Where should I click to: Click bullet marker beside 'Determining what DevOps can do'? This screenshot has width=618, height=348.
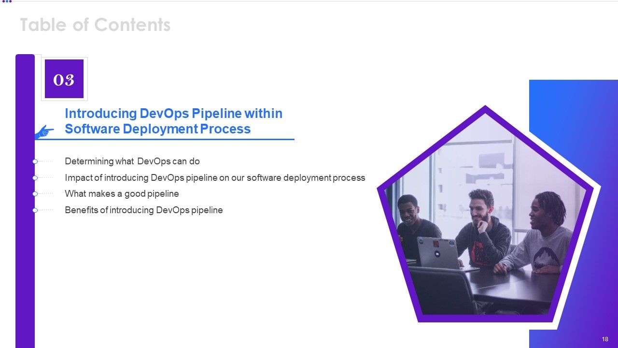pyautogui.click(x=35, y=161)
